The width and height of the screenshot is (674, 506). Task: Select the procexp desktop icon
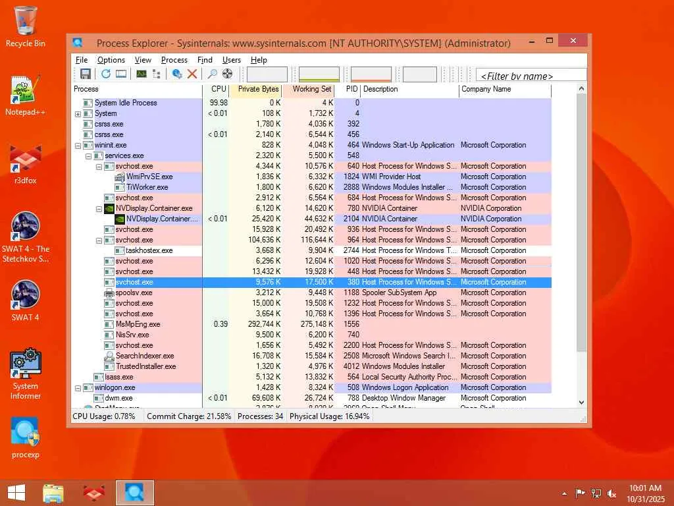pyautogui.click(x=26, y=438)
